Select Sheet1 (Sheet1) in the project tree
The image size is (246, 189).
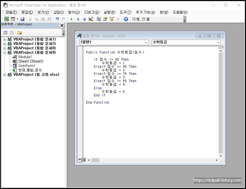[x=31, y=61]
